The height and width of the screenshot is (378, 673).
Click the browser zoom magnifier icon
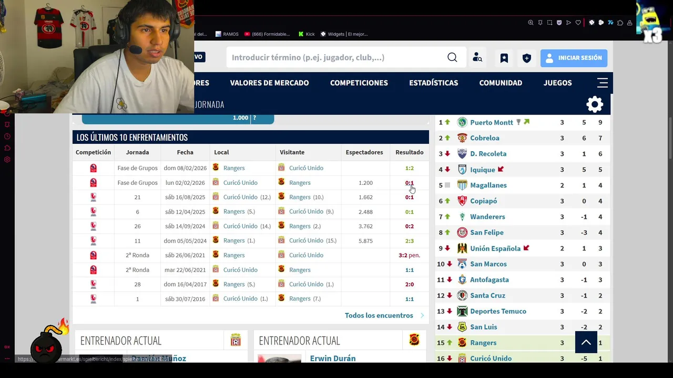(x=531, y=23)
